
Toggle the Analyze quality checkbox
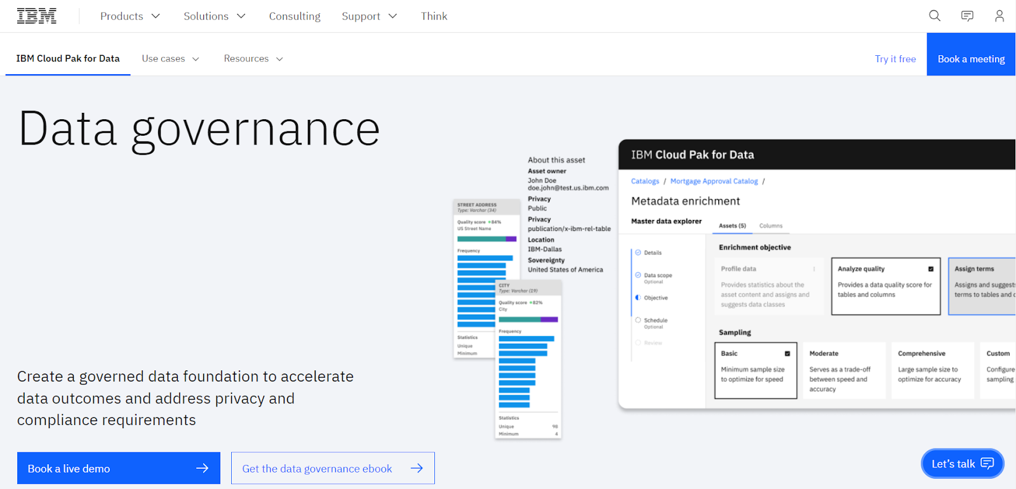[x=931, y=269]
